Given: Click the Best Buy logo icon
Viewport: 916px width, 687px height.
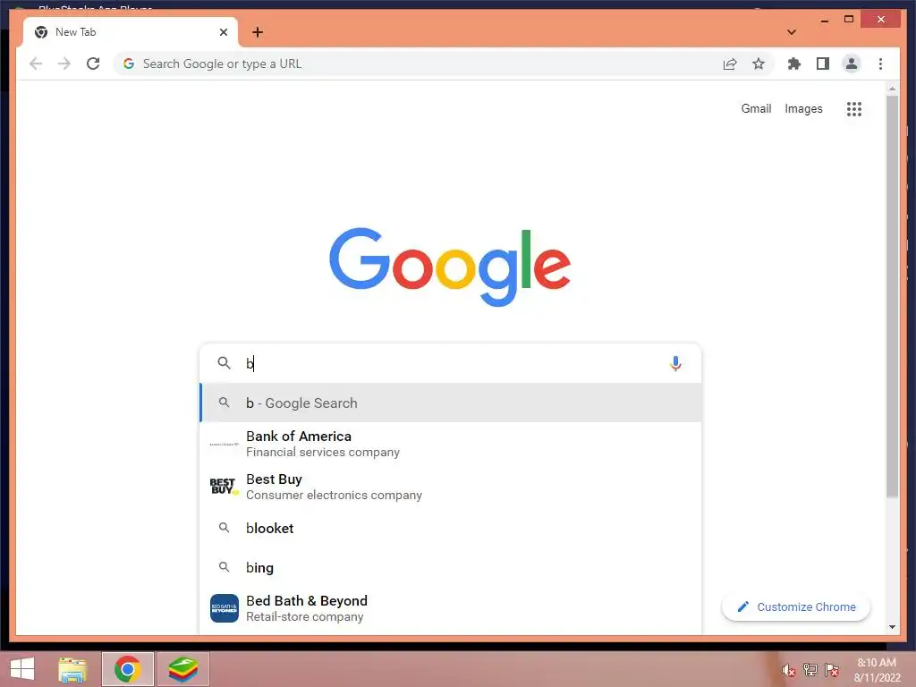Looking at the screenshot, I should [225, 486].
